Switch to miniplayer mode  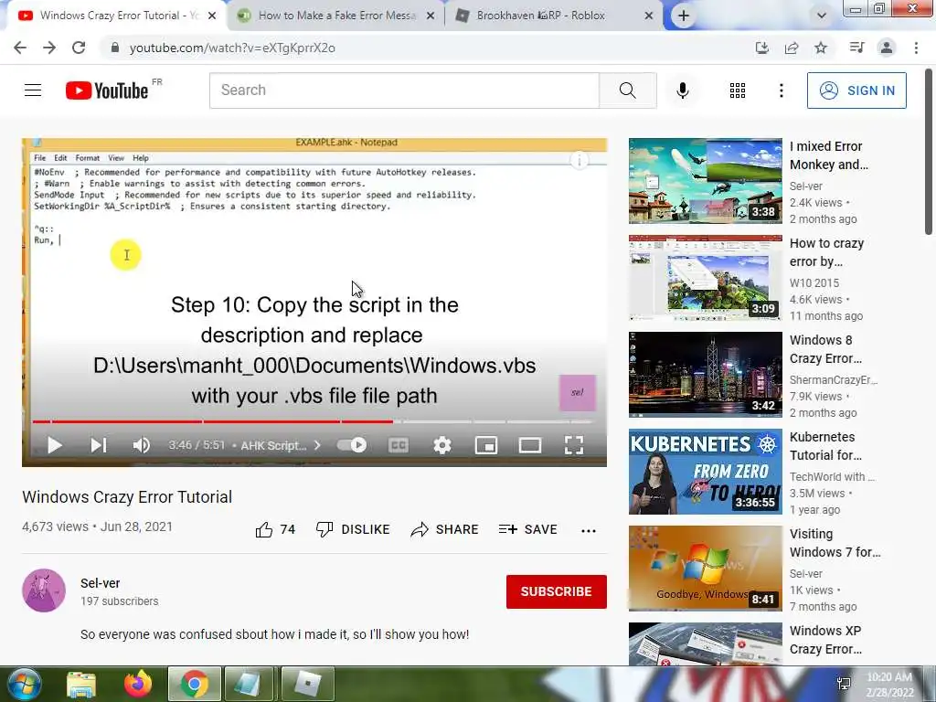click(x=486, y=445)
